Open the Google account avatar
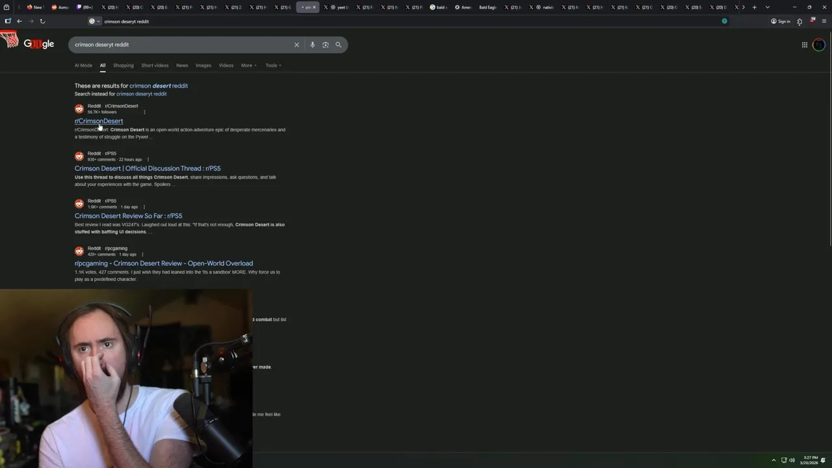 coord(819,45)
